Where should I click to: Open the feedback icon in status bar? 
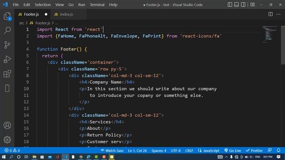click(270, 150)
